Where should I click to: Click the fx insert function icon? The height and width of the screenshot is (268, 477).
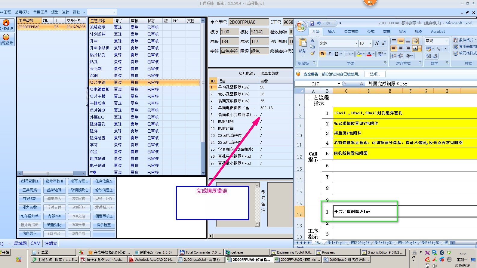click(361, 84)
